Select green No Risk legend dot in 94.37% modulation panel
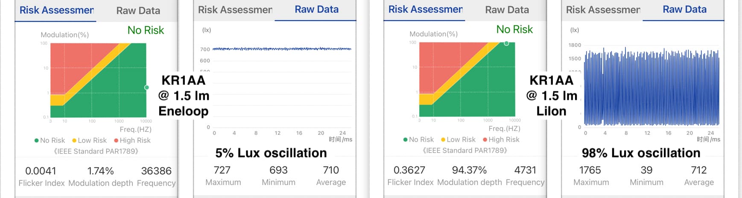This screenshot has width=742, height=198. coord(406,140)
